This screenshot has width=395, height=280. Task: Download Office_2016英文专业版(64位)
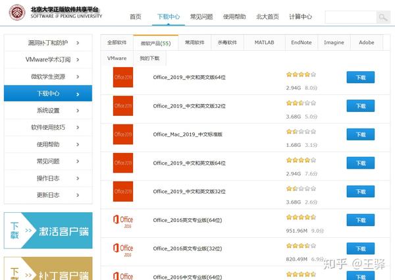click(361, 220)
